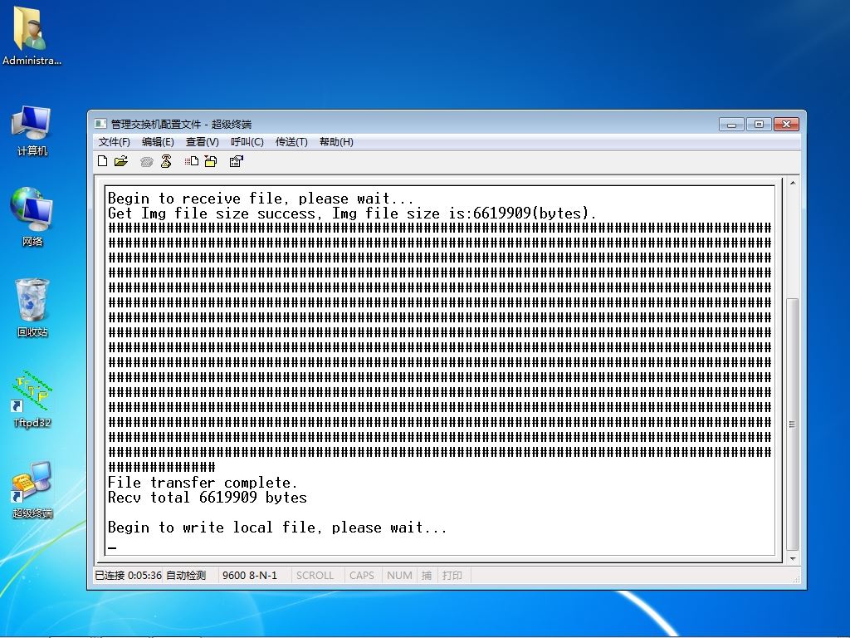The width and height of the screenshot is (850, 638).
Task: Click the CAPS indicator in status bar
Action: pos(362,575)
